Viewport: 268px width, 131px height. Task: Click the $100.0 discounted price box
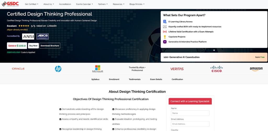(x=17, y=46)
